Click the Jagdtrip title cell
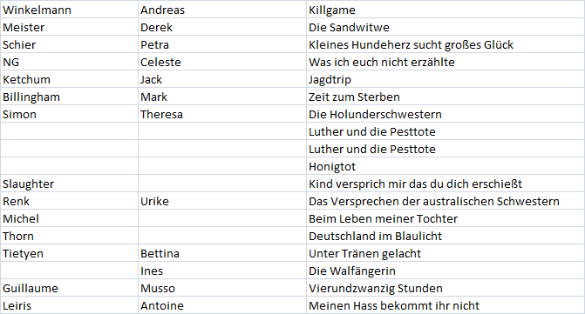 [446, 80]
